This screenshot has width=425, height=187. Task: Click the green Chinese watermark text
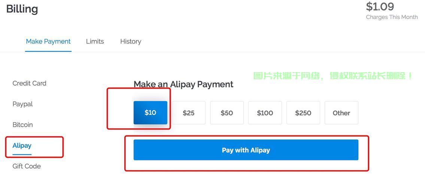(333, 76)
